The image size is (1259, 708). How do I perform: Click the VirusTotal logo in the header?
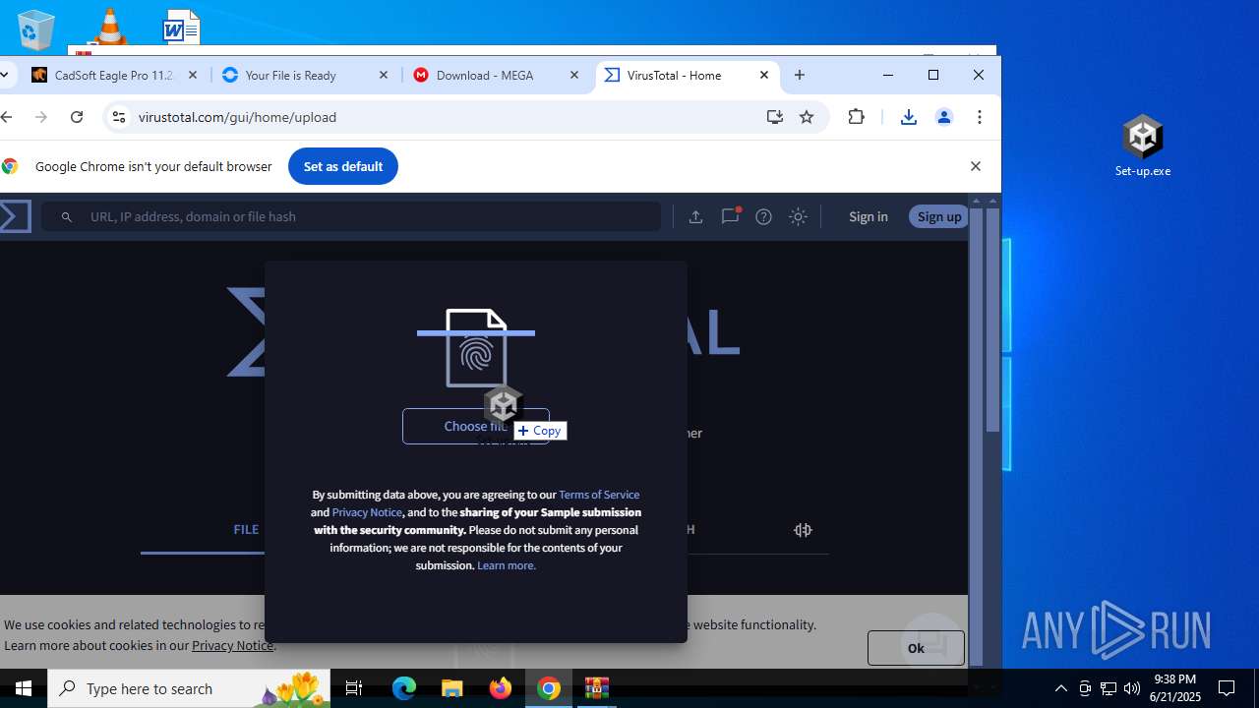tap(15, 216)
